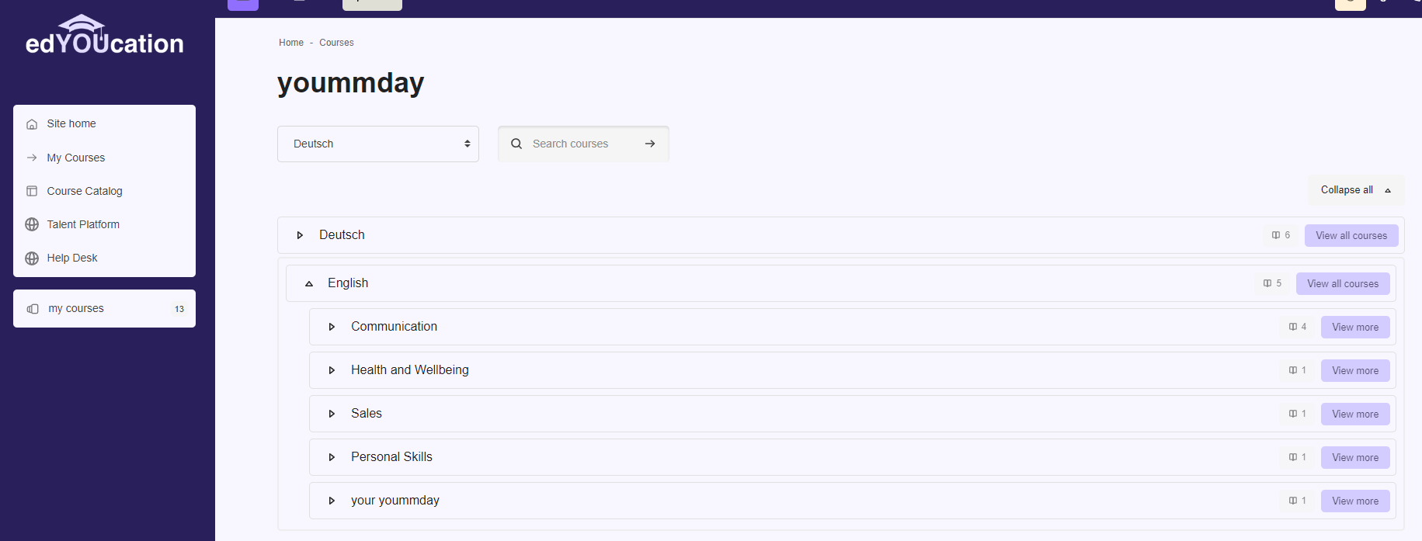Expand the Deutsch category triangle
The width and height of the screenshot is (1422, 541).
coord(300,235)
